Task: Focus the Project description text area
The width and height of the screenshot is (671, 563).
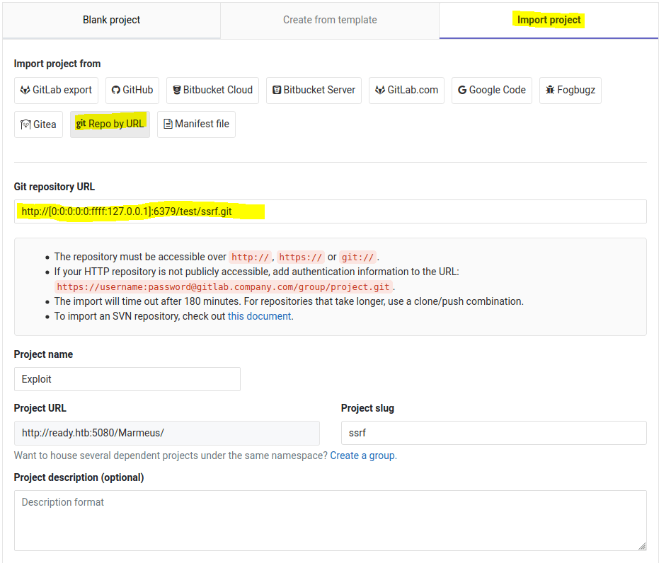Action: pos(331,521)
